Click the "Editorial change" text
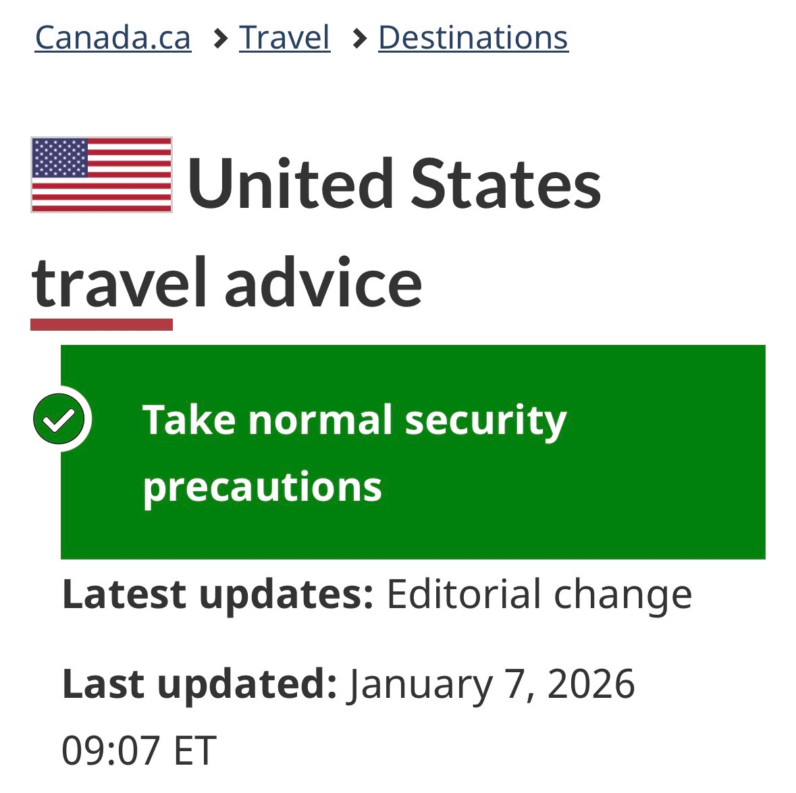This screenshot has width=796, height=793. [x=539, y=594]
